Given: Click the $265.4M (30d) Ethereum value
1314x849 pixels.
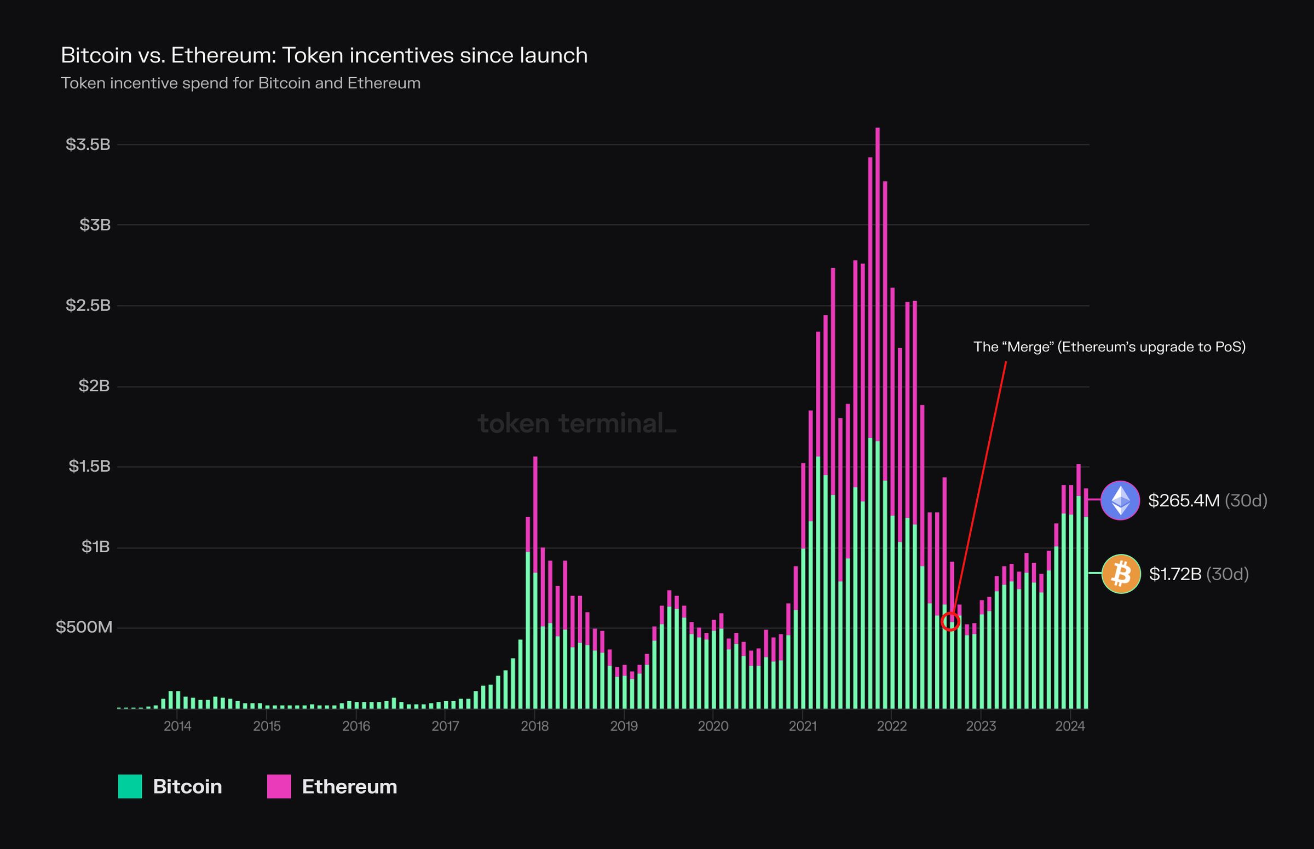Looking at the screenshot, I should (1207, 500).
